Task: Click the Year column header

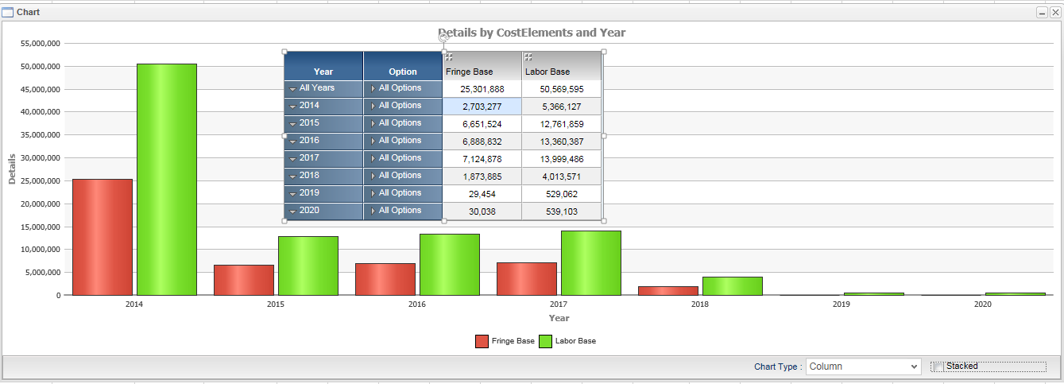Action: [x=323, y=72]
